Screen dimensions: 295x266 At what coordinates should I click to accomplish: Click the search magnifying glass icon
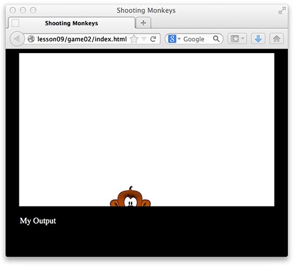click(x=216, y=39)
